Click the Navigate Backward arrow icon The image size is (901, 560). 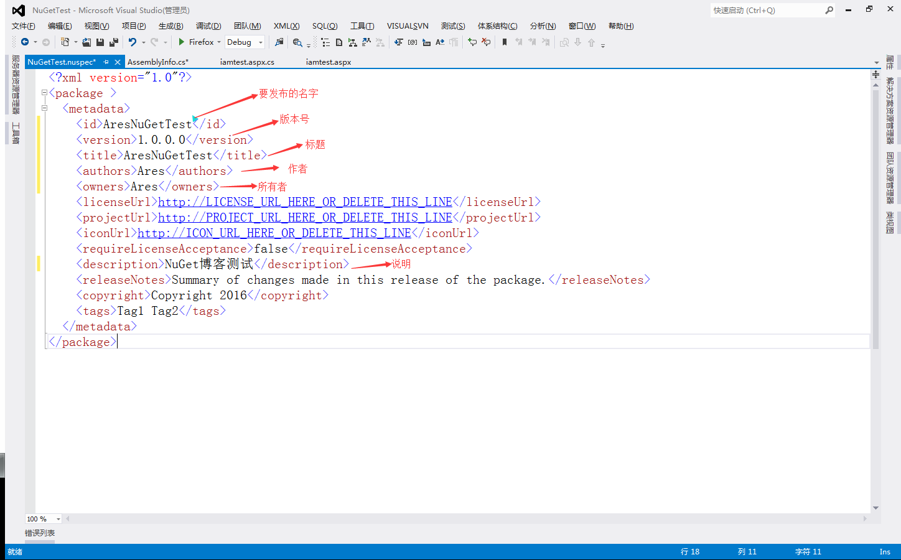25,42
